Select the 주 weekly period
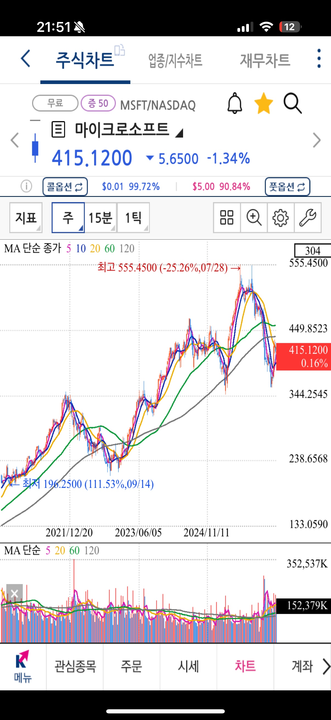 [x=68, y=217]
